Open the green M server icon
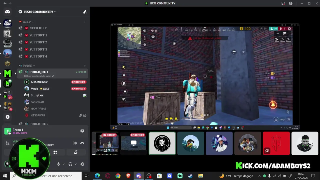 click(x=7, y=73)
